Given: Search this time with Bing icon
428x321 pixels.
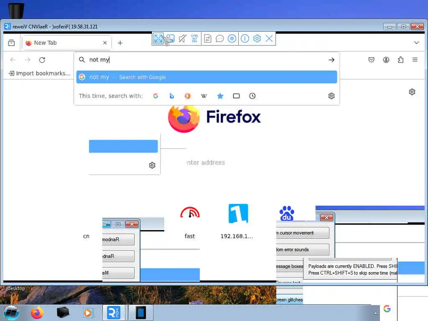Looking at the screenshot, I should (x=172, y=96).
